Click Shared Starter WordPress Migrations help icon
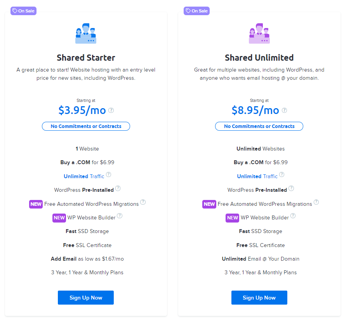 pyautogui.click(x=143, y=202)
